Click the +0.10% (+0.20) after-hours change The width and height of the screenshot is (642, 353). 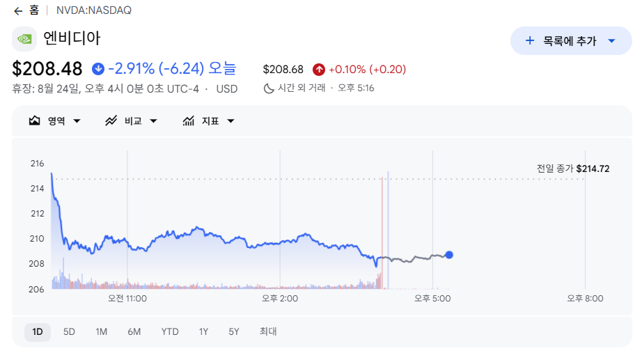pos(368,70)
